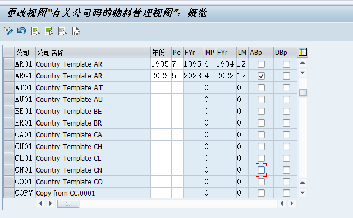This screenshot has height=218, width=353.
Task: Tick DBp checkbox for CA01 row
Action: (286, 135)
